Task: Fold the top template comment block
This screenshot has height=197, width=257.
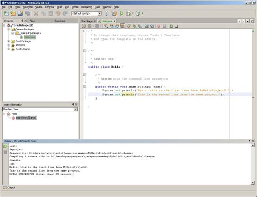Action: coord(85,31)
